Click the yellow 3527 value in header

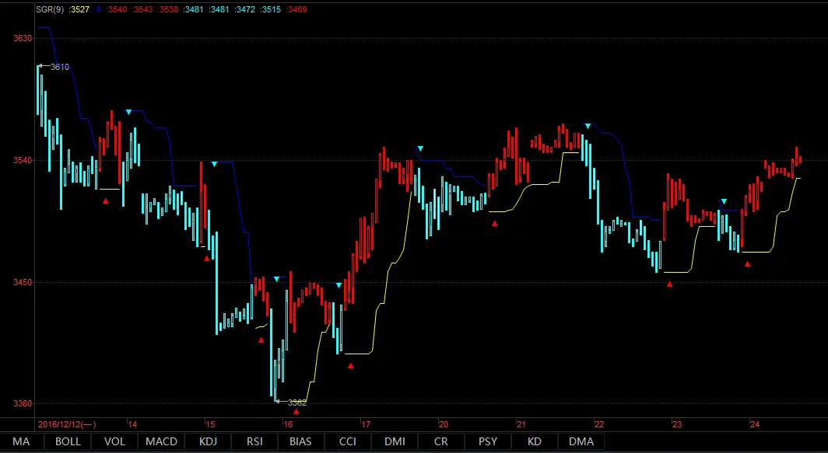79,9
